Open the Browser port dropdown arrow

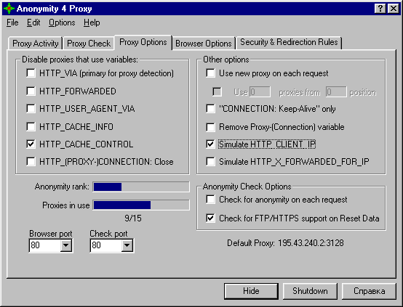[x=65, y=245]
